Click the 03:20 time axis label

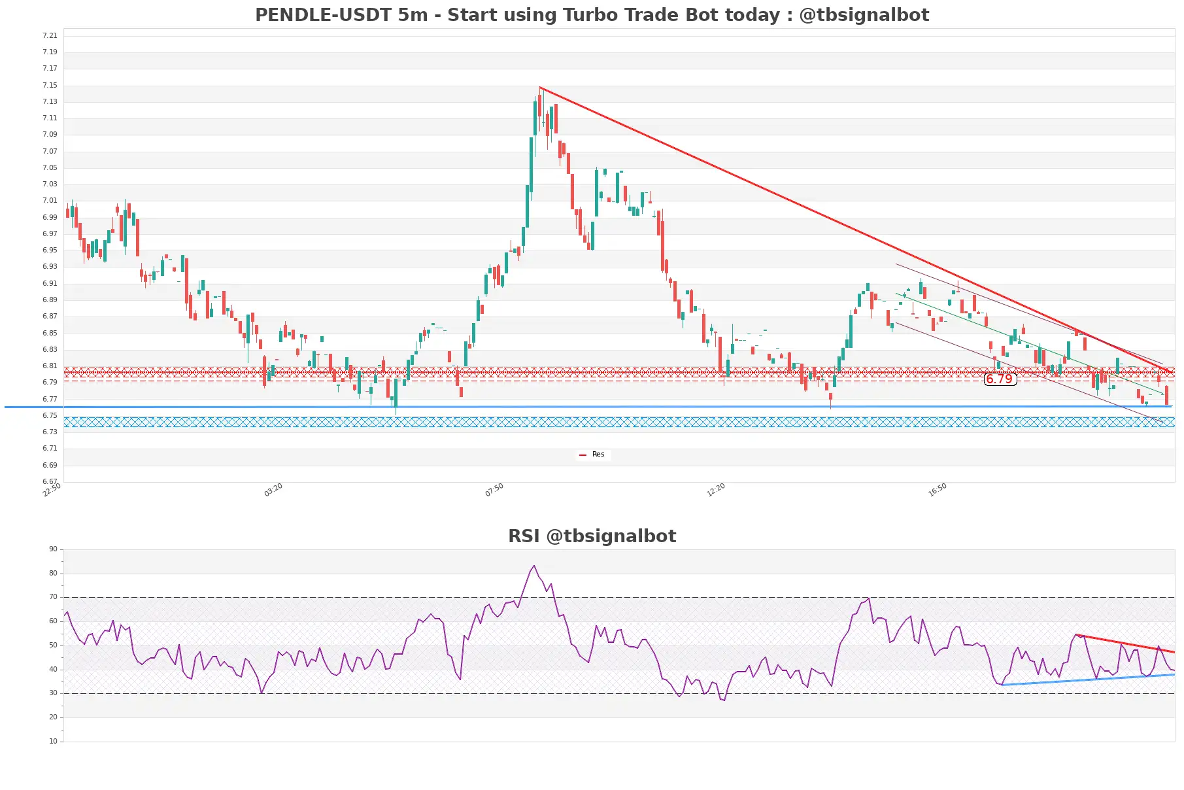click(x=273, y=490)
